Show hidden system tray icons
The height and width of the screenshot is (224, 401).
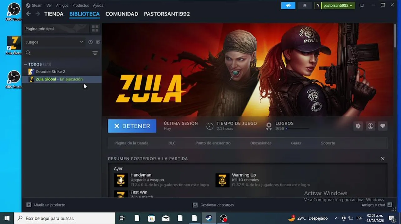pos(336,218)
